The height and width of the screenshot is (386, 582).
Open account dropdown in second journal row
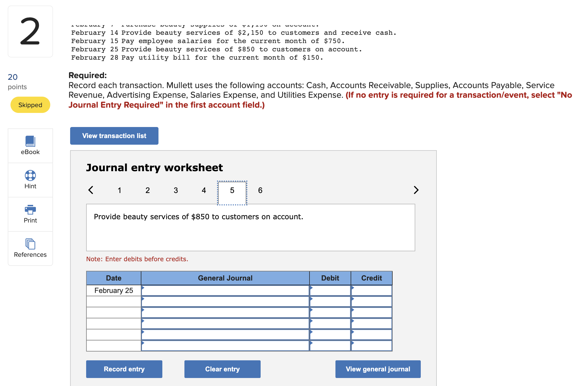[x=225, y=302]
